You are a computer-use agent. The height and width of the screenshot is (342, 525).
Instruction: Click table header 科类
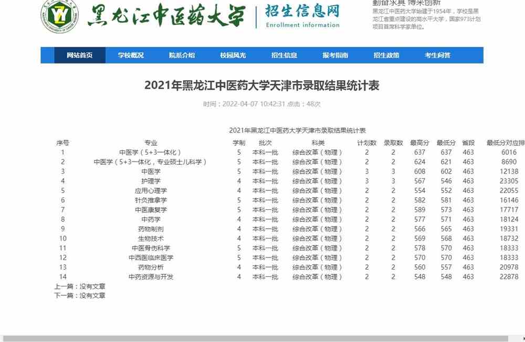tap(318, 143)
